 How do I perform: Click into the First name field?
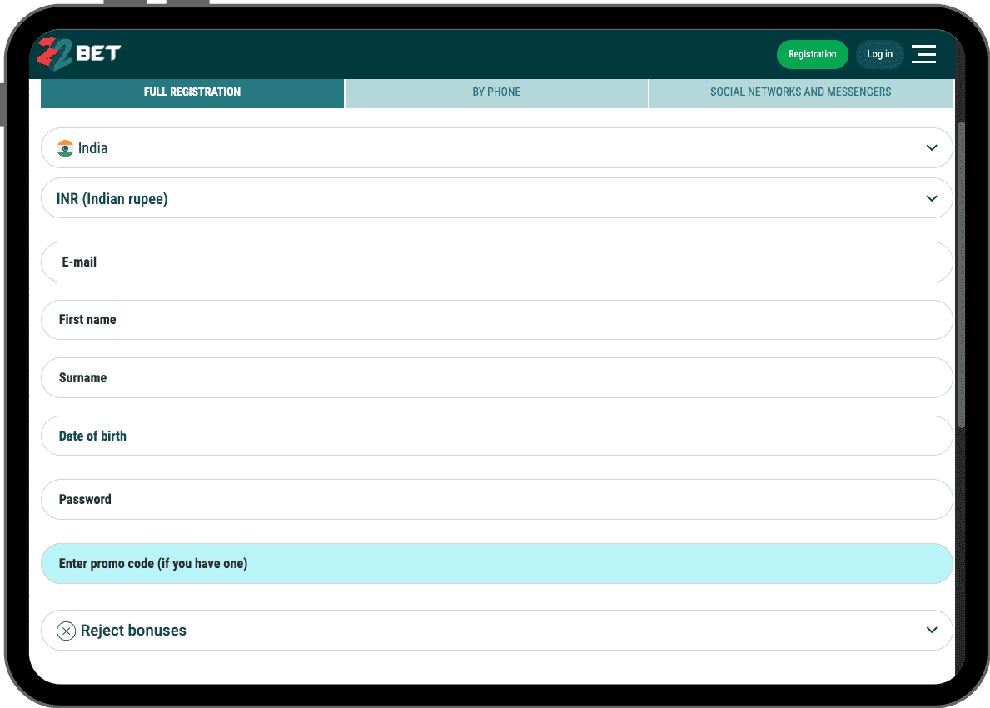496,320
